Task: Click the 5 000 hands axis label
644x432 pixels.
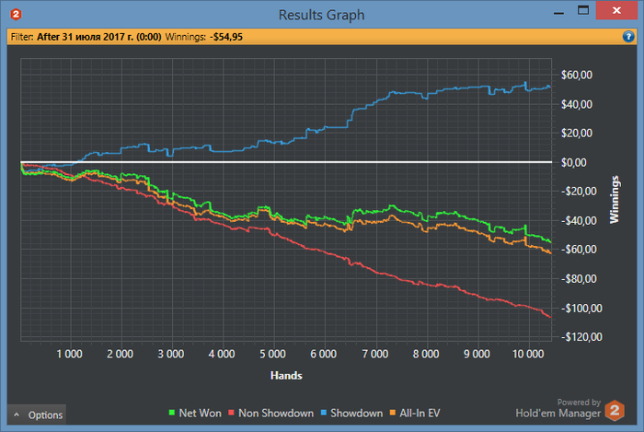Action: tap(272, 354)
